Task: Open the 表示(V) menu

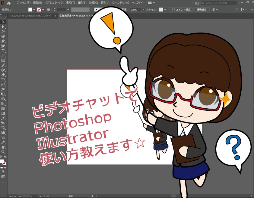Action: (x=105, y=3)
